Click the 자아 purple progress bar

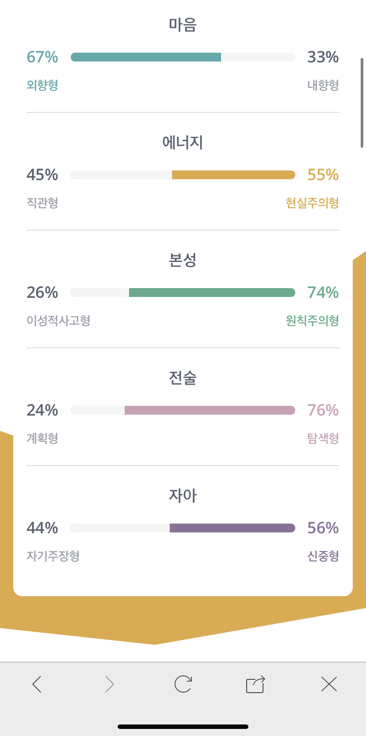point(232,528)
